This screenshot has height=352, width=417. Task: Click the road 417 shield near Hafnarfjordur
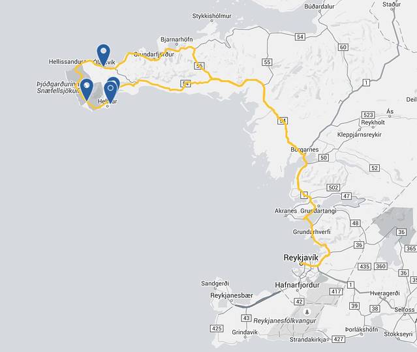pos(336,291)
